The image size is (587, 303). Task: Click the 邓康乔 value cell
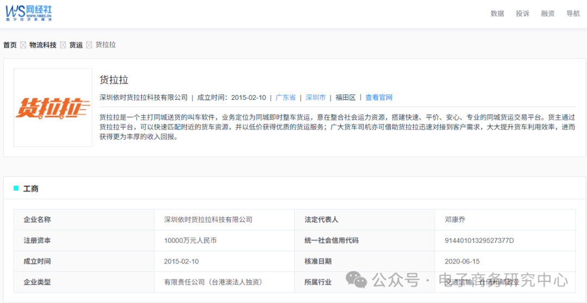505,219
